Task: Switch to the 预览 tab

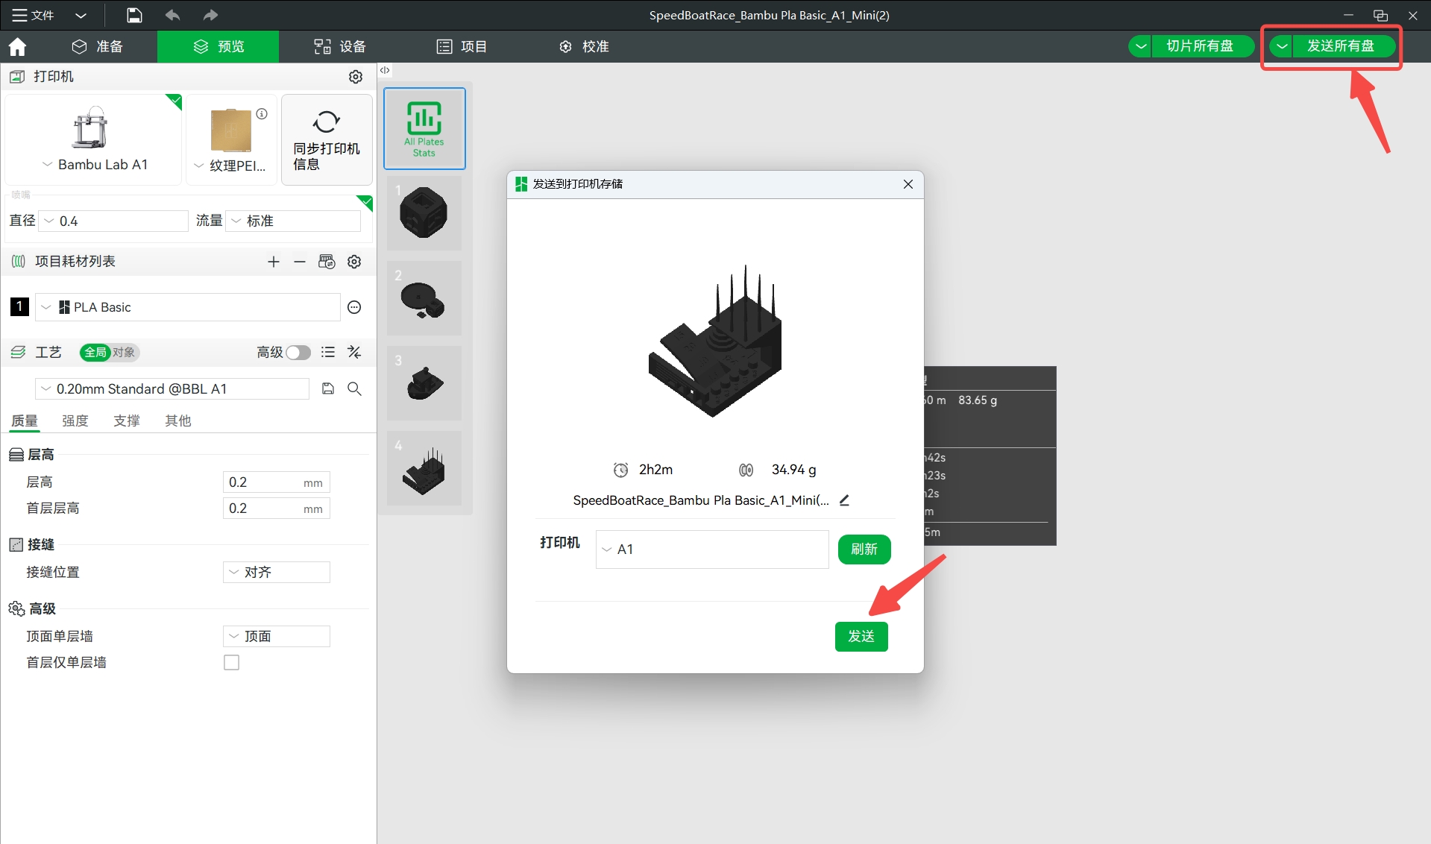Action: coord(218,46)
